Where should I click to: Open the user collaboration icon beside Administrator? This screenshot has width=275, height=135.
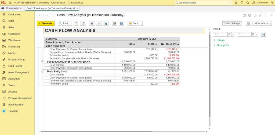[254, 3]
